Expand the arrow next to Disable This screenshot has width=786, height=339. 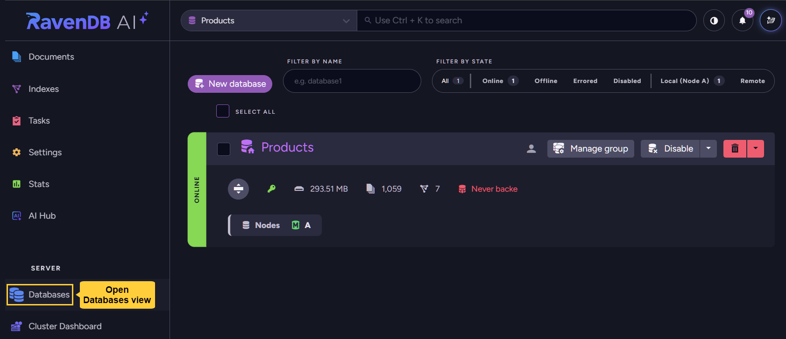click(x=708, y=149)
